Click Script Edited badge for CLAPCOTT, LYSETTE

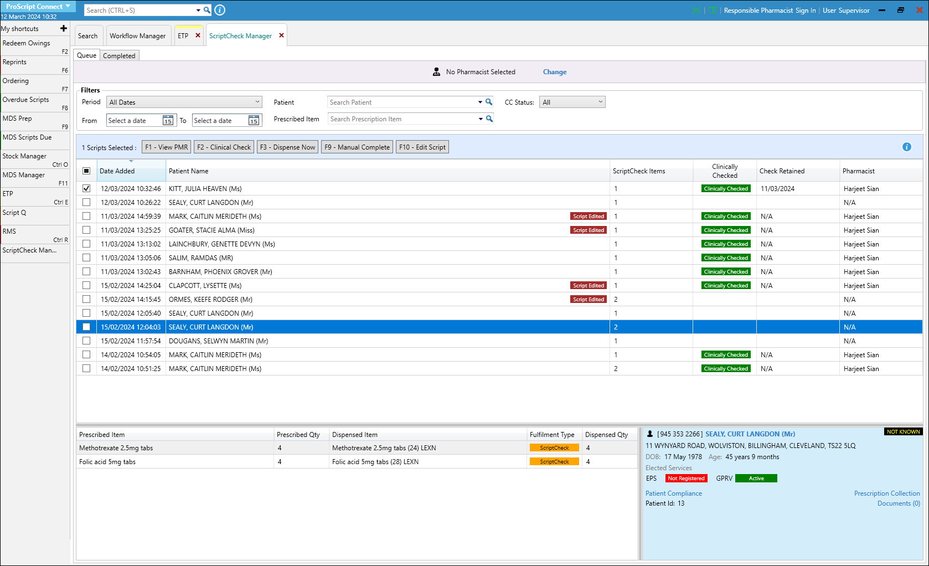(x=589, y=285)
